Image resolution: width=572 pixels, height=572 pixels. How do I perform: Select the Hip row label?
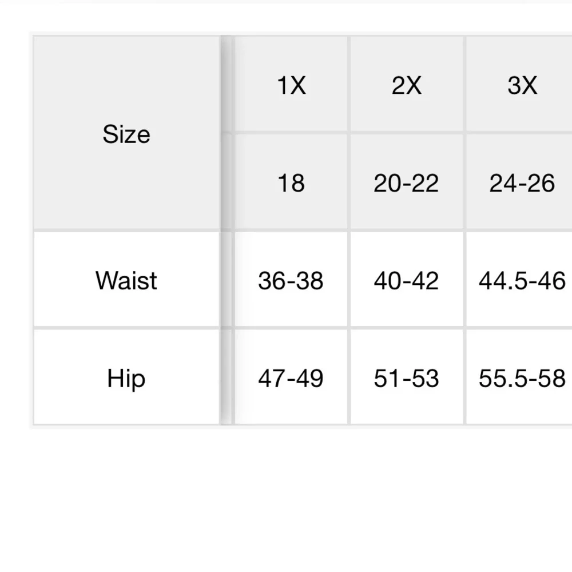pos(126,378)
